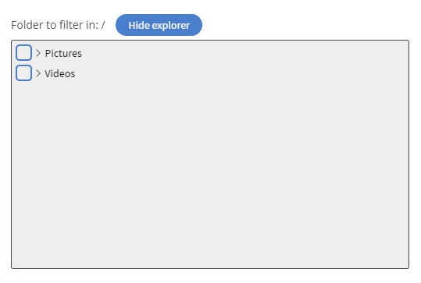Viewport: 421px width, 283px height.
Task: Toggle the box left of Pictures
Action: (23, 52)
